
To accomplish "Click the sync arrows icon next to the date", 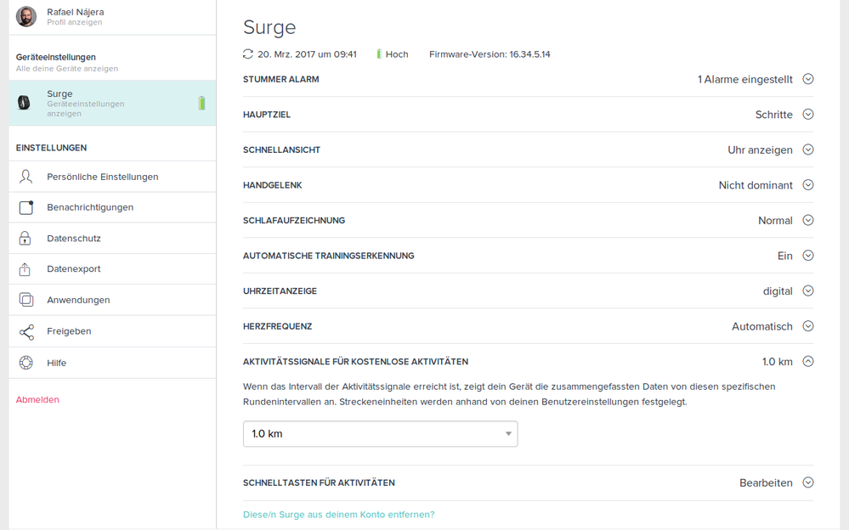I will [248, 54].
